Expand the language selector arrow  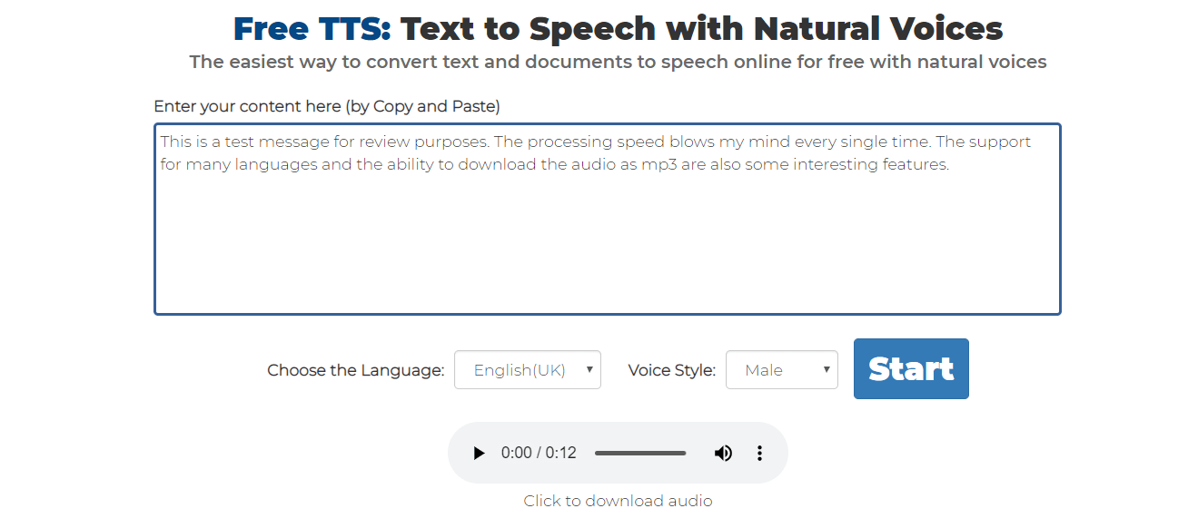tap(587, 369)
